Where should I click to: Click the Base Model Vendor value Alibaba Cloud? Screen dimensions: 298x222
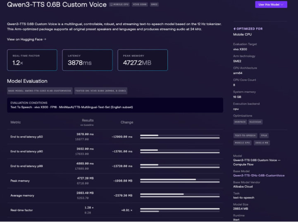pyautogui.click(x=243, y=187)
